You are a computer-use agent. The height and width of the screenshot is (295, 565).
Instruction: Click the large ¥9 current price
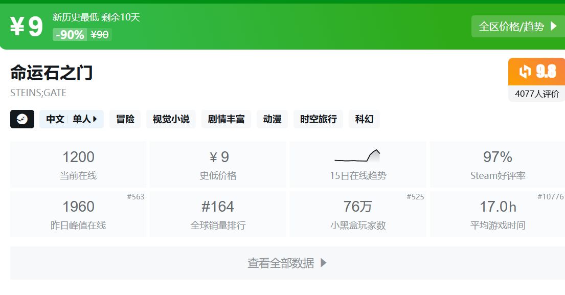click(x=26, y=26)
